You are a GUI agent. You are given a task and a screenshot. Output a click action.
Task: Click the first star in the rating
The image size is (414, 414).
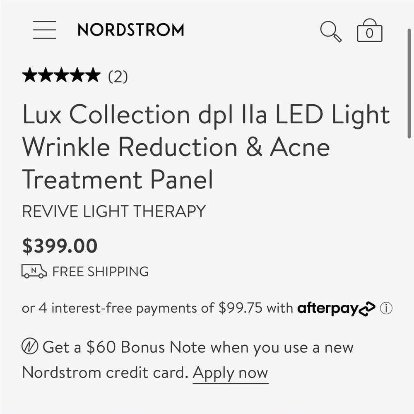pyautogui.click(x=30, y=76)
